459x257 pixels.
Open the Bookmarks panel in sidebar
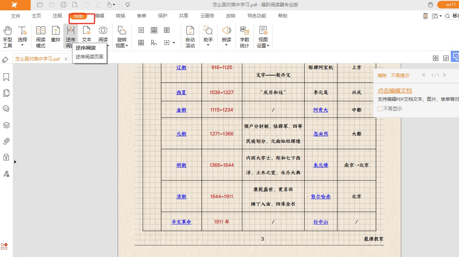click(x=6, y=77)
